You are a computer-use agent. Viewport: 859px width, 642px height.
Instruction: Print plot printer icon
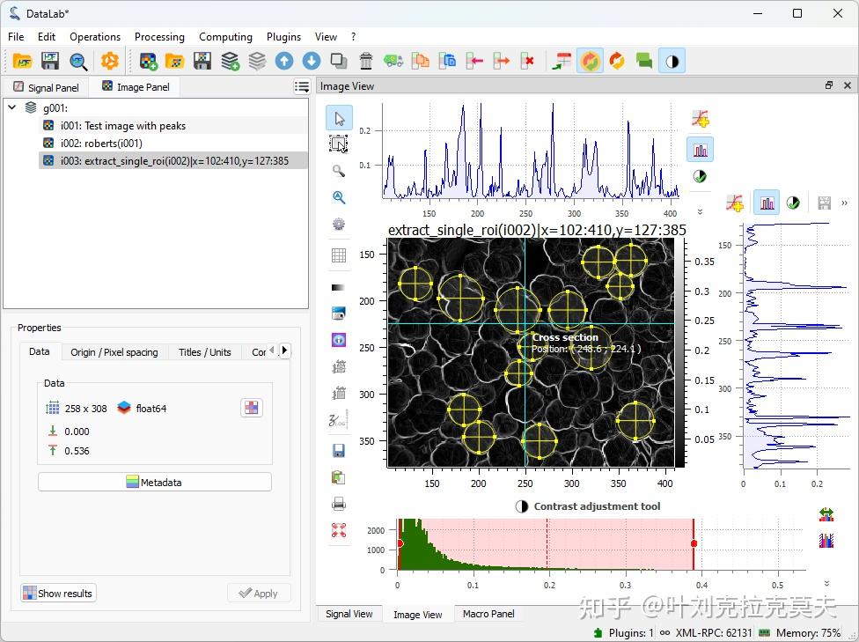click(339, 504)
